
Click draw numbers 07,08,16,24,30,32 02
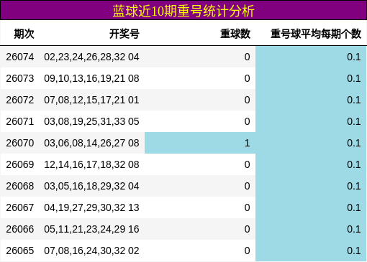click(x=91, y=251)
